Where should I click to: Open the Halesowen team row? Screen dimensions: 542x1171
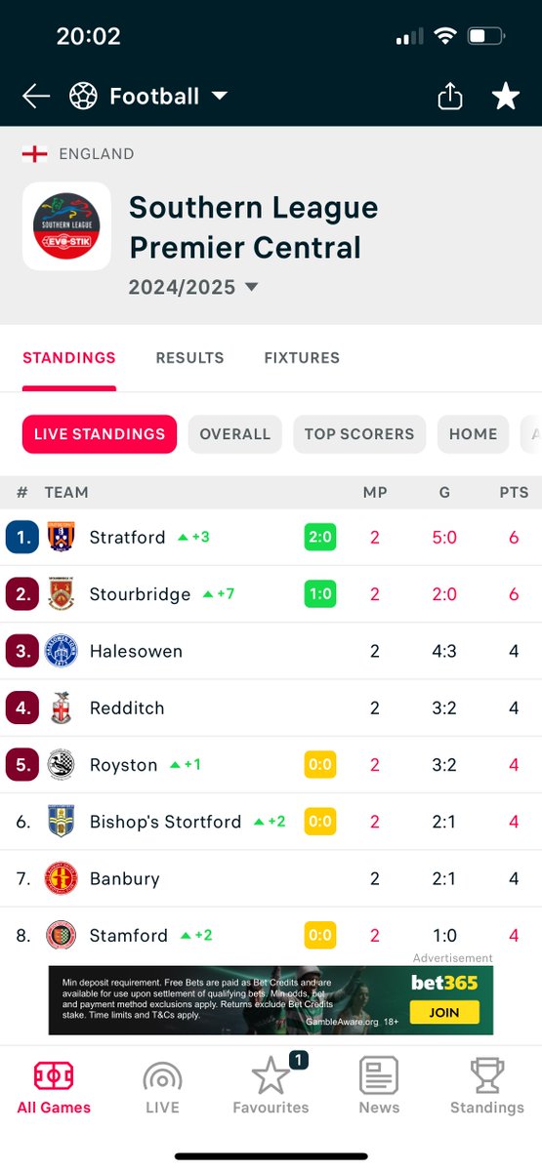pos(271,651)
